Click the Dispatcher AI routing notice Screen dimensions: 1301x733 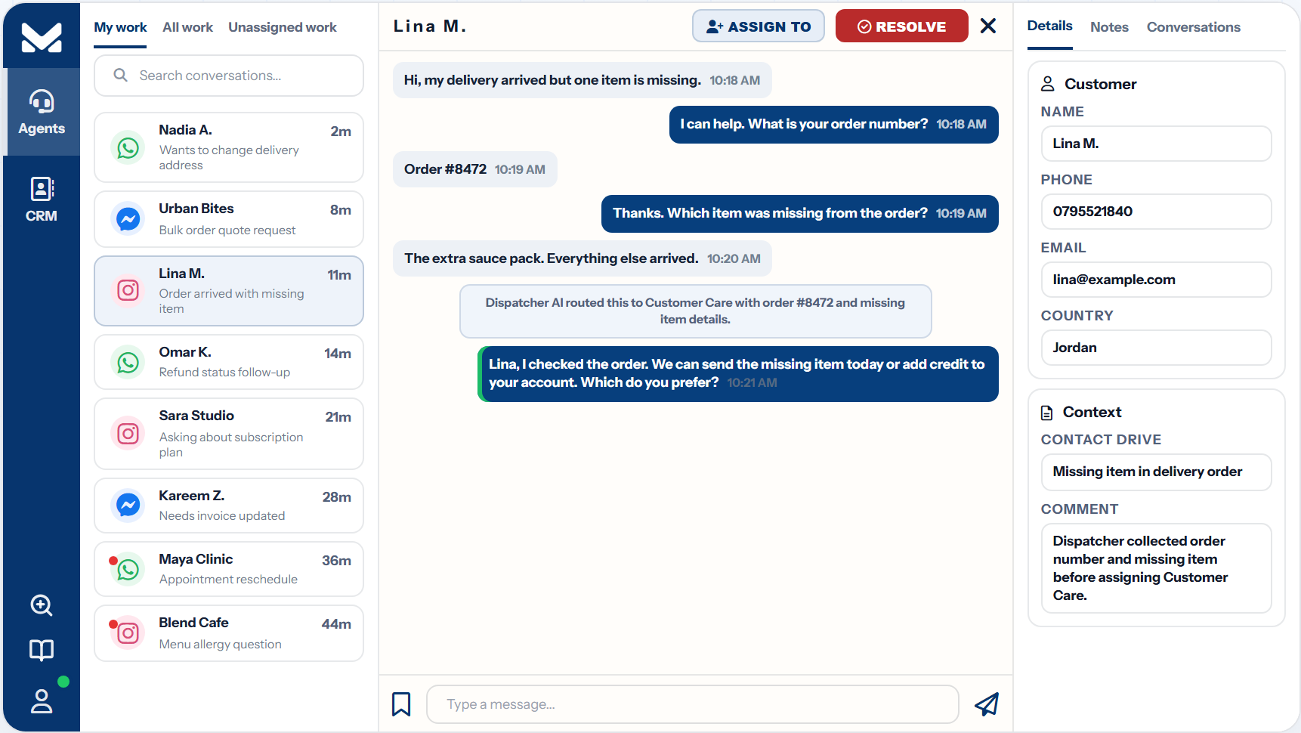coord(696,311)
